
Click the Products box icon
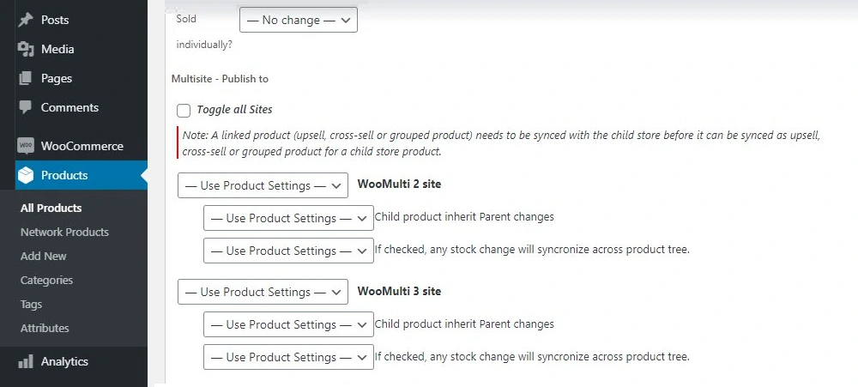click(x=26, y=175)
